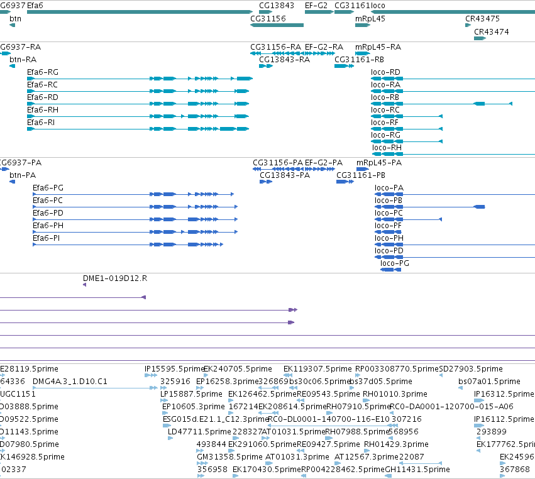
Task: Select protein loco-PC label
Action: point(389,213)
